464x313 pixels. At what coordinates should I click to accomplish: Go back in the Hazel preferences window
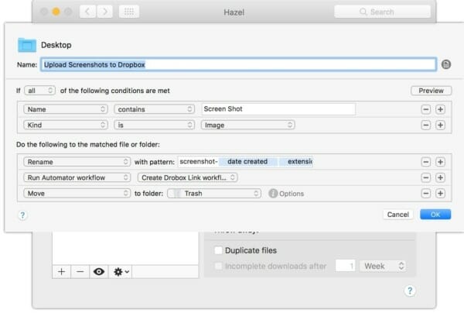[x=87, y=12]
